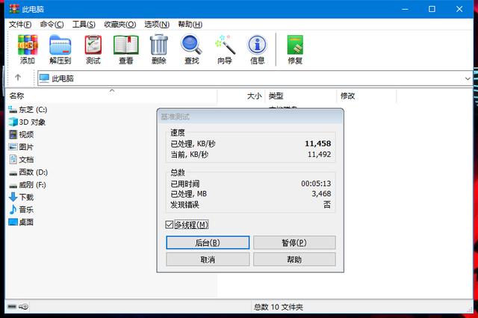
Task: Expand the address bar path dropdown
Action: pyautogui.click(x=468, y=78)
